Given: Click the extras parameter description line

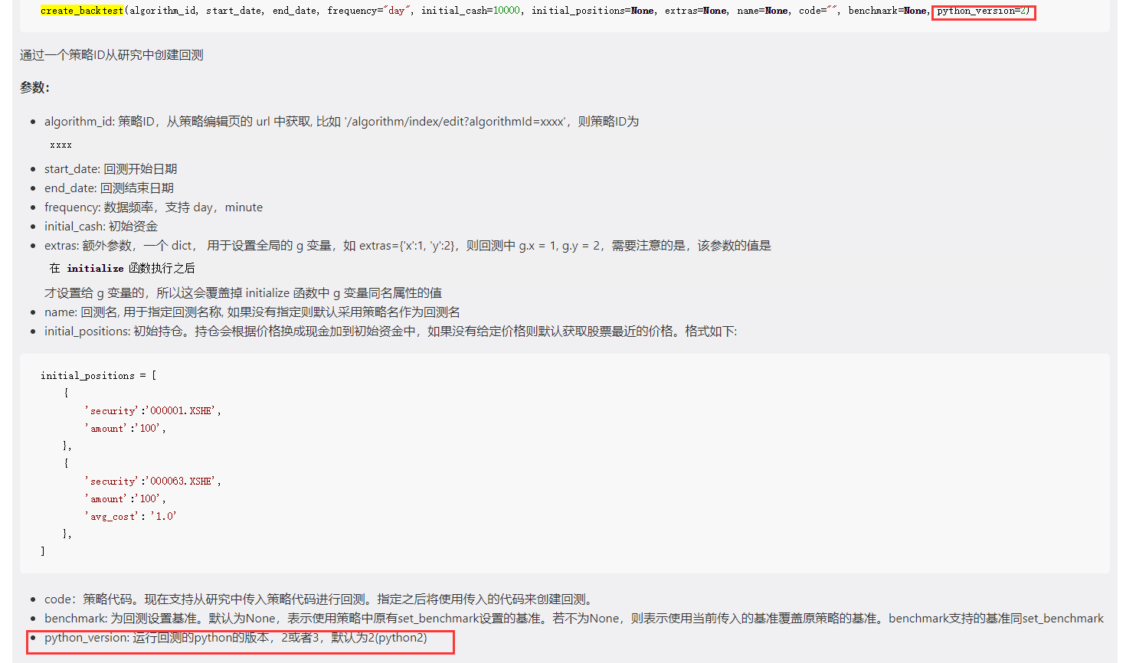Looking at the screenshot, I should tap(407, 246).
